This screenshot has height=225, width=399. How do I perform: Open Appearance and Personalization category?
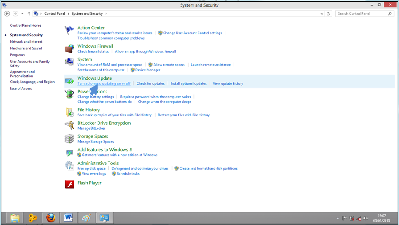(x=22, y=74)
